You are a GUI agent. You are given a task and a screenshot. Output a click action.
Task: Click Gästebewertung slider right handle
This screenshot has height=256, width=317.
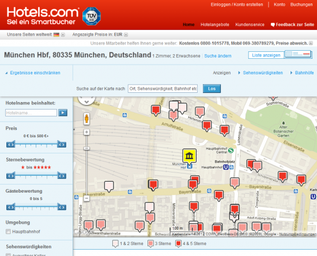[x=62, y=207]
